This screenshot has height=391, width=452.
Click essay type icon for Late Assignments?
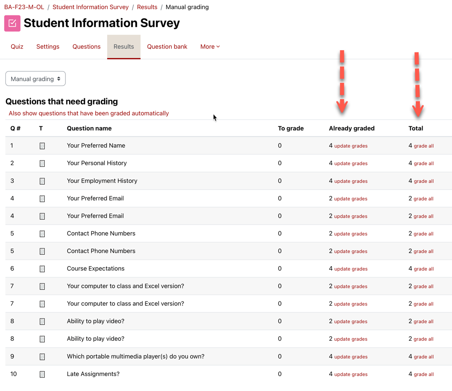click(42, 374)
